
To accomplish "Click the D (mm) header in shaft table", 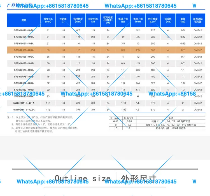I will tap(115, 118).
